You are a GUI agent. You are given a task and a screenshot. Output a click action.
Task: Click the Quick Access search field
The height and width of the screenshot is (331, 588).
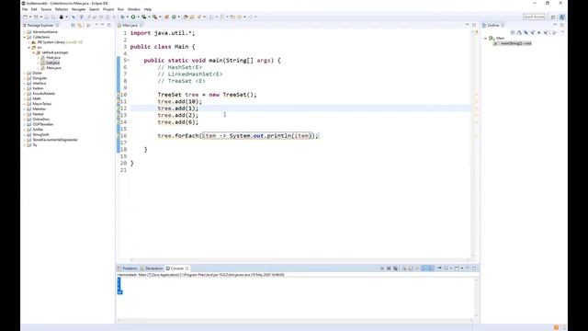click(534, 17)
